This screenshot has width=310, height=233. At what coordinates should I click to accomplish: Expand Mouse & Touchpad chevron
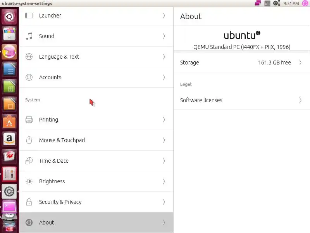click(x=164, y=140)
